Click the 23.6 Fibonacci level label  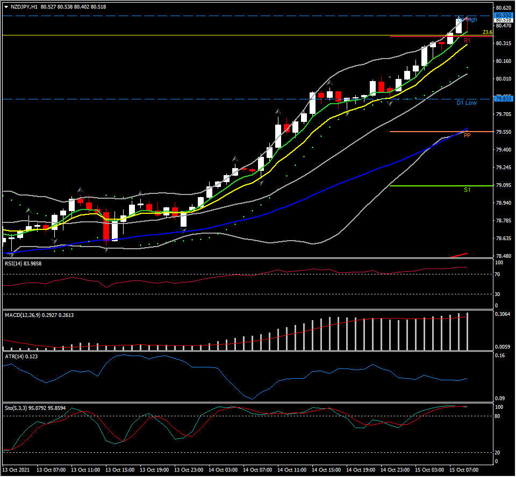[x=488, y=32]
